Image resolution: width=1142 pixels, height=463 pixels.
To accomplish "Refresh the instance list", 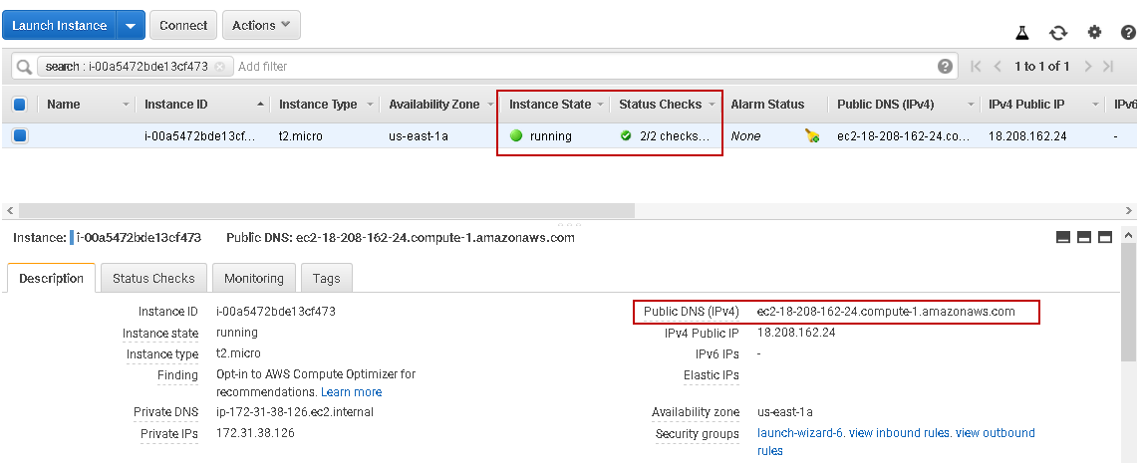I will [1058, 33].
